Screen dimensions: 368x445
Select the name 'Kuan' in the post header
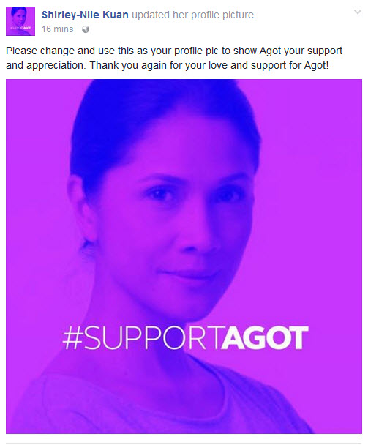[115, 15]
